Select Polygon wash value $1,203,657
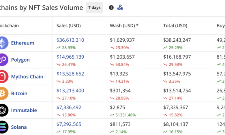This screenshot has width=225, height=135. pos(122,57)
